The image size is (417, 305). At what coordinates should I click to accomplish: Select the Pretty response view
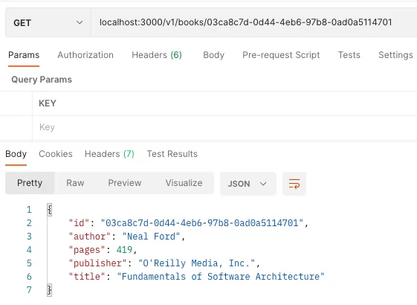point(30,183)
